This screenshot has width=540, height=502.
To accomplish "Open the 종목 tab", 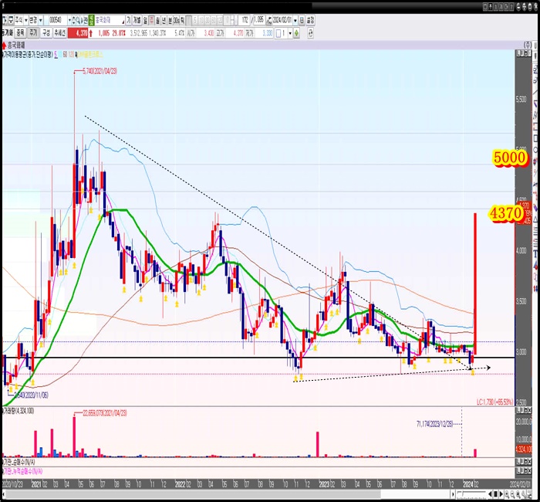I will tap(21, 33).
